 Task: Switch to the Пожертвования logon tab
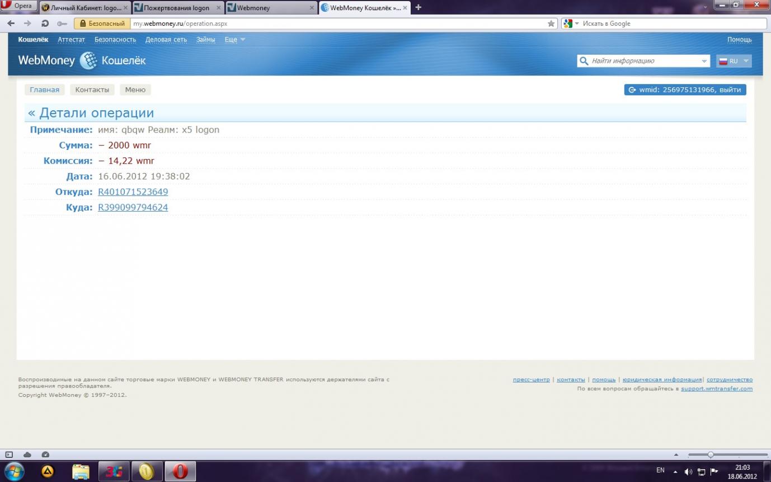point(177,8)
